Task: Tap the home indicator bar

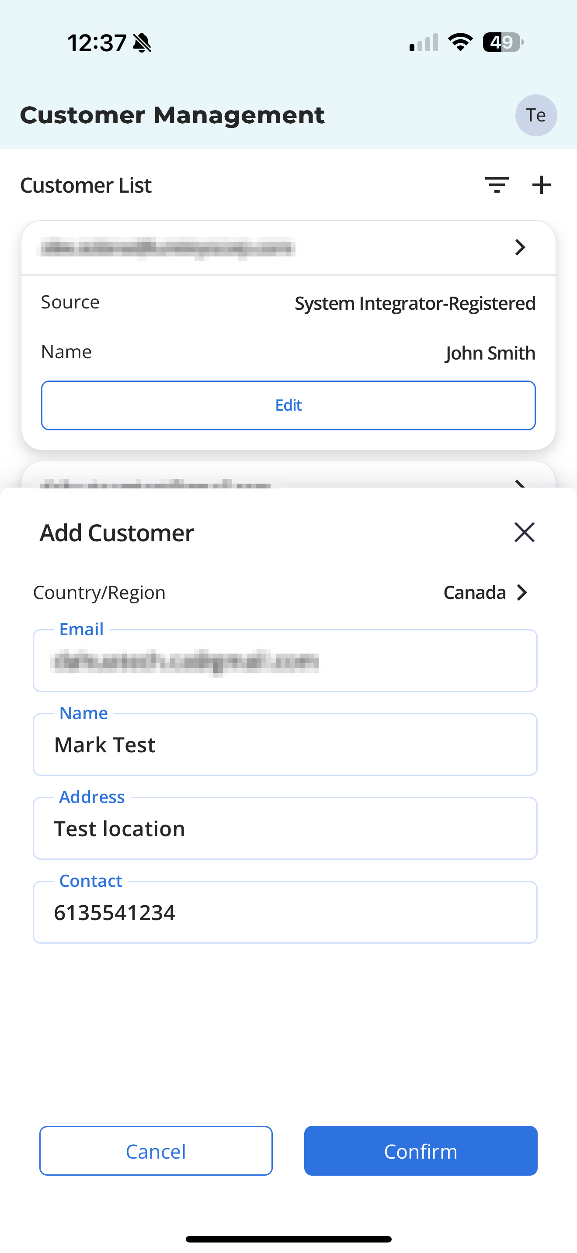Action: 288,1239
